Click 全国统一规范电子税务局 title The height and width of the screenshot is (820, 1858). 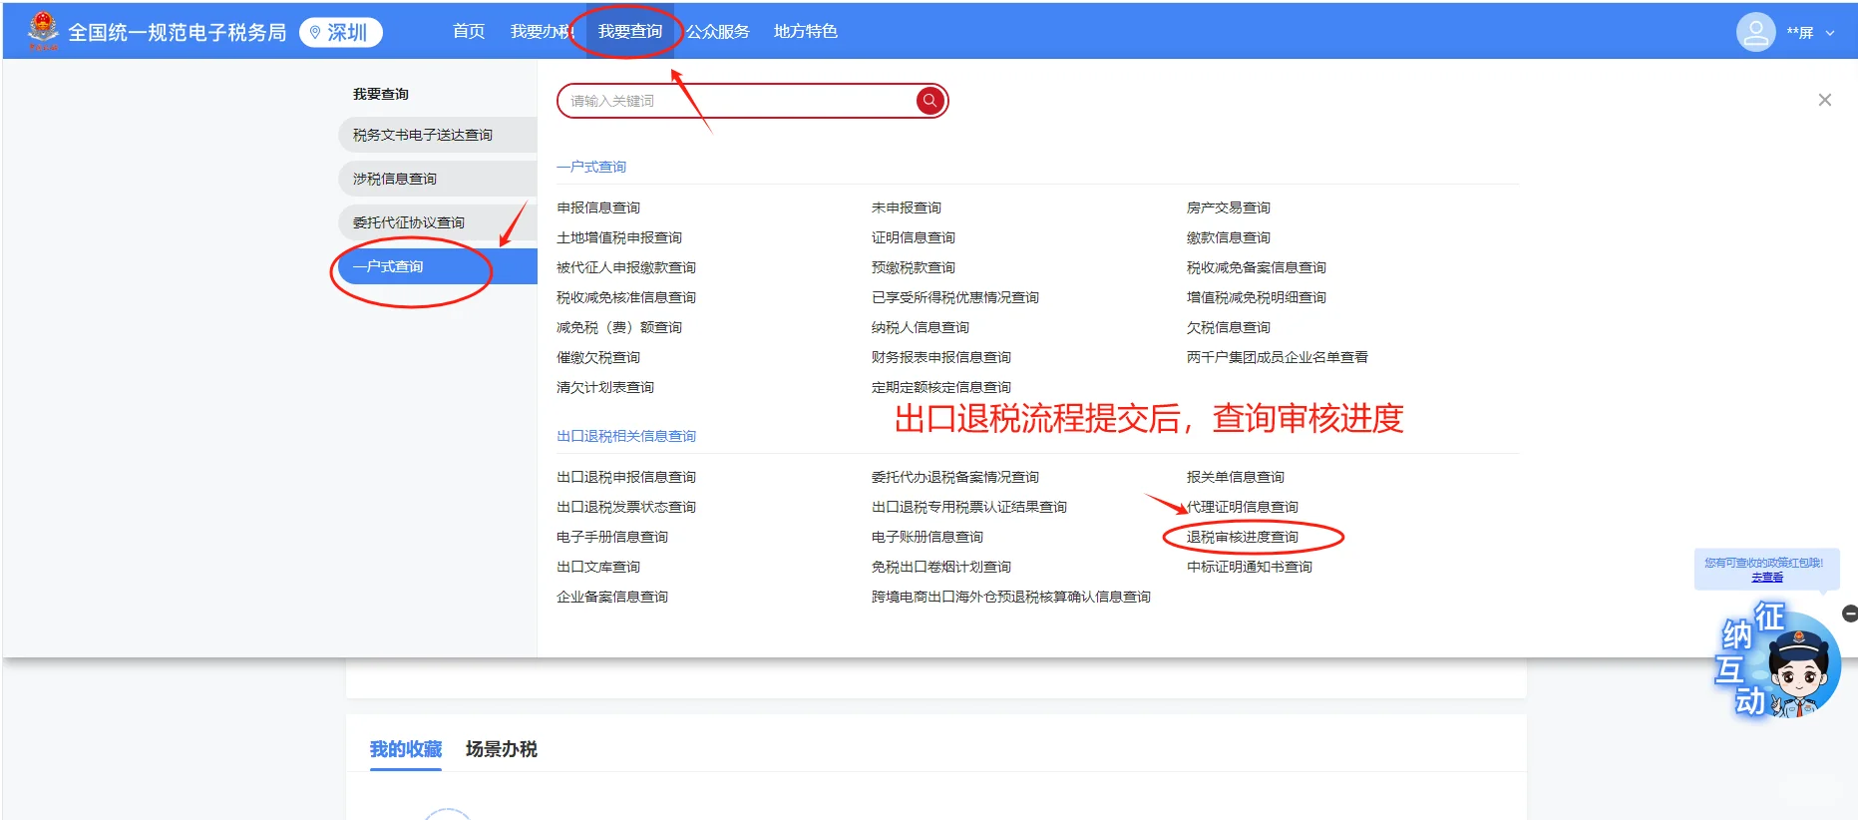coord(178,33)
